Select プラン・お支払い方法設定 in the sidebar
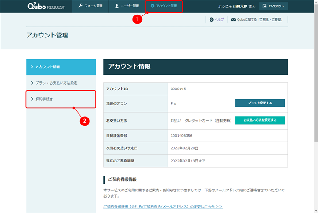The image size is (318, 213). pos(61,83)
